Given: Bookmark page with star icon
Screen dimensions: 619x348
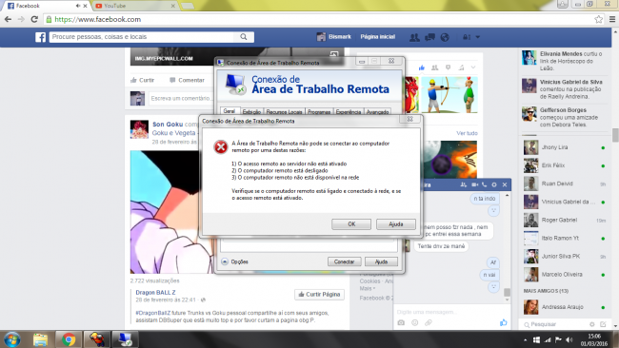Looking at the screenshot, I should pyautogui.click(x=598, y=19).
